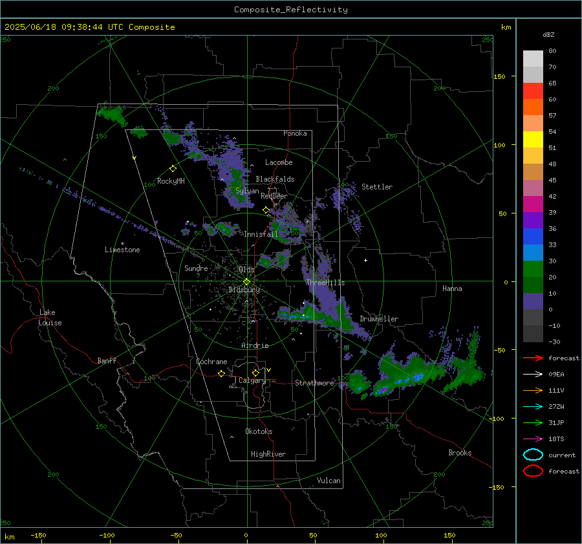Click the Innisfail city label

point(261,234)
